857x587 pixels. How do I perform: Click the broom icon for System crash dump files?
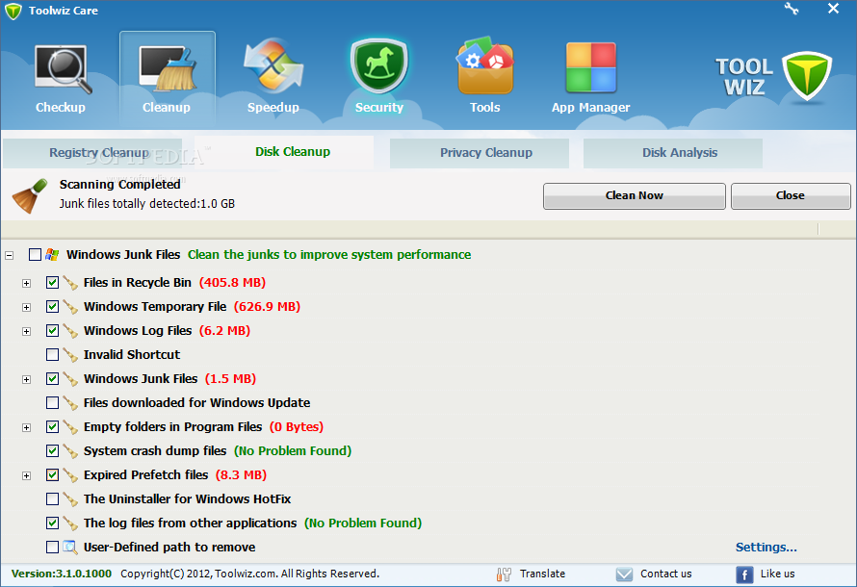(70, 451)
